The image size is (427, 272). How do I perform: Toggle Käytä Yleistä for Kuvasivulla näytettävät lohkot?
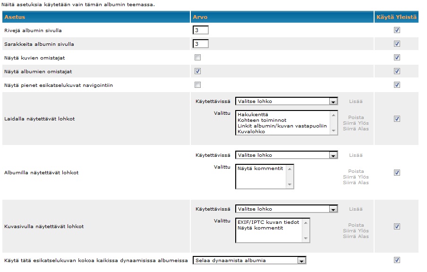pyautogui.click(x=397, y=226)
